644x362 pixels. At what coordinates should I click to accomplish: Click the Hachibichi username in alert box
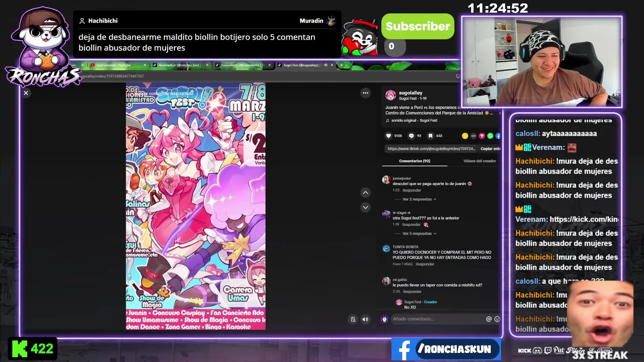coord(103,21)
